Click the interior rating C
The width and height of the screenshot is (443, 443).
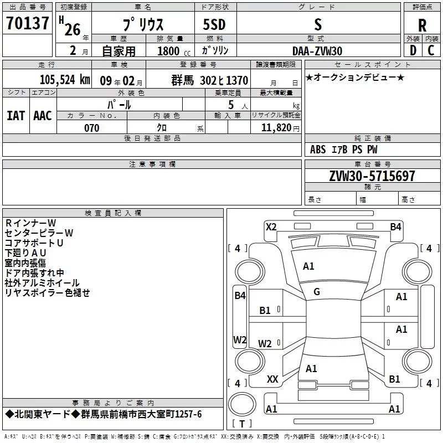tap(431, 50)
